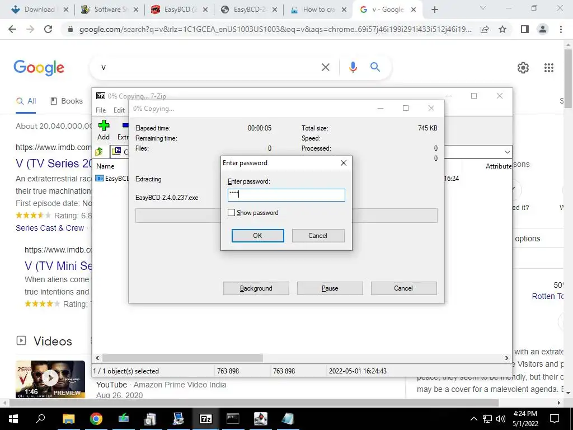The image size is (573, 430).
Task: Cancel the copying progress window
Action: tap(403, 288)
